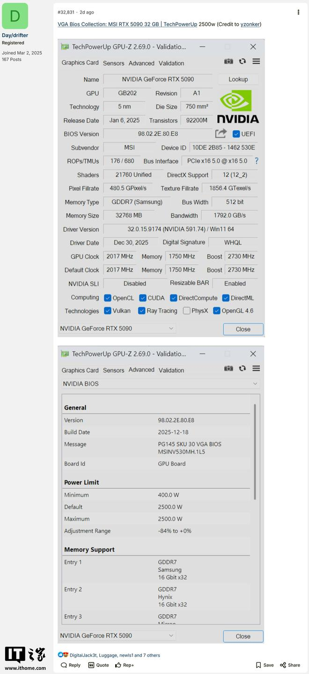Toggle the DirectML checkbox
The image size is (309, 674).
pyautogui.click(x=226, y=298)
